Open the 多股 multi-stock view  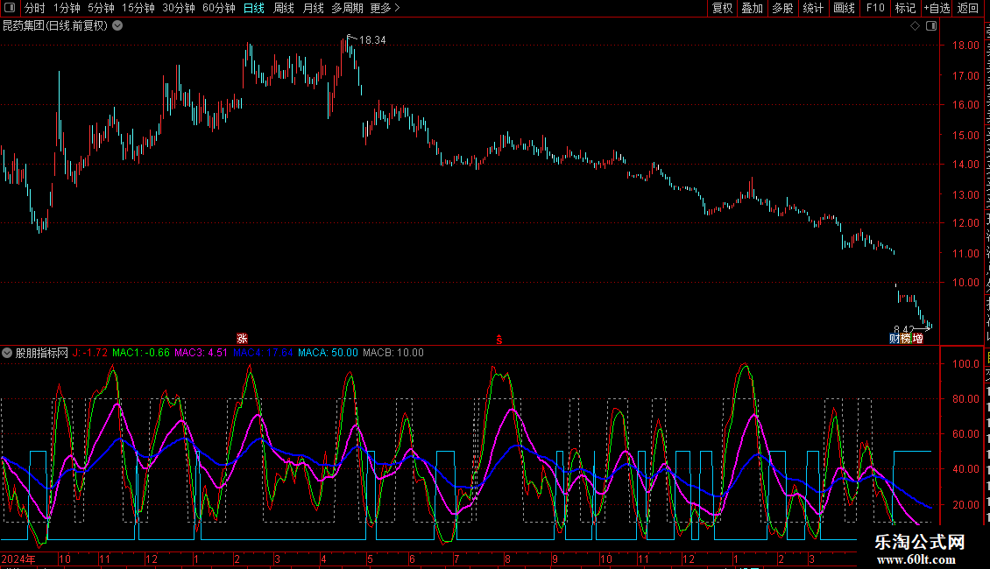(782, 8)
